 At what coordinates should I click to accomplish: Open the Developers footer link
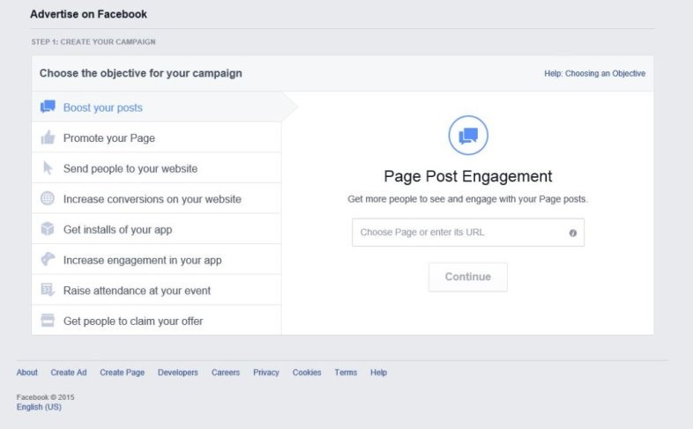178,372
